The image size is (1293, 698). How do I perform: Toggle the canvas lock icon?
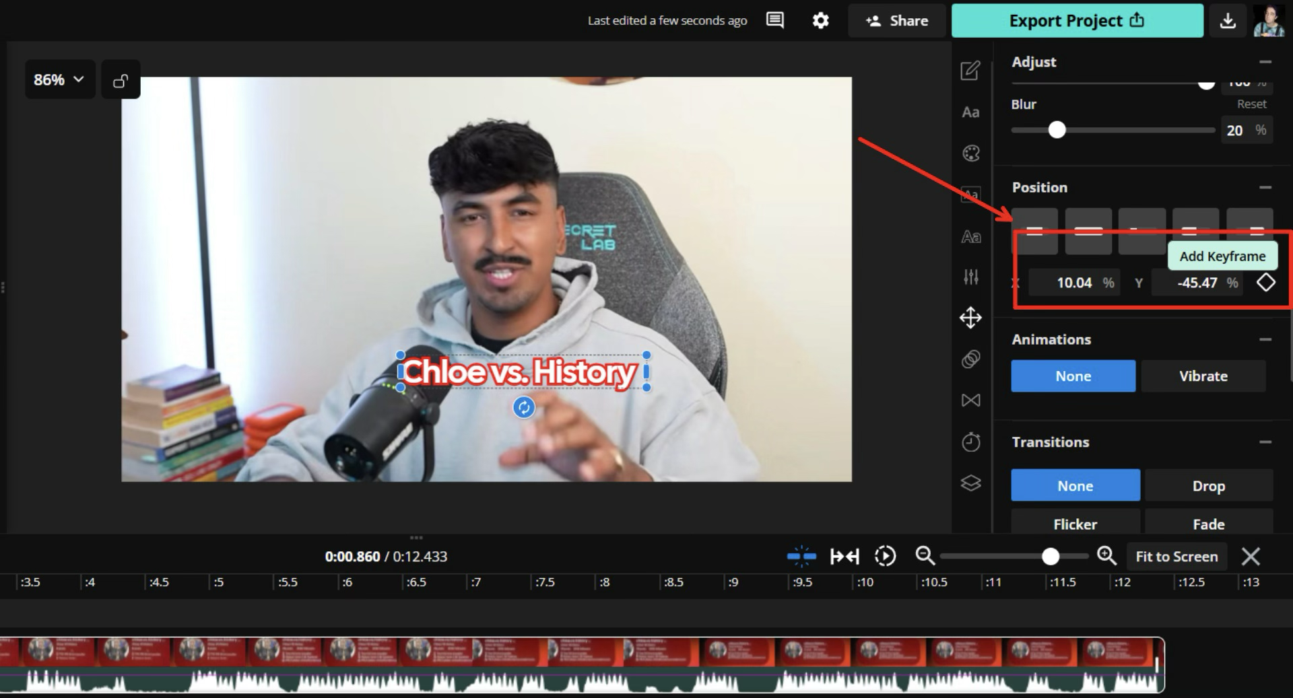[x=121, y=80]
